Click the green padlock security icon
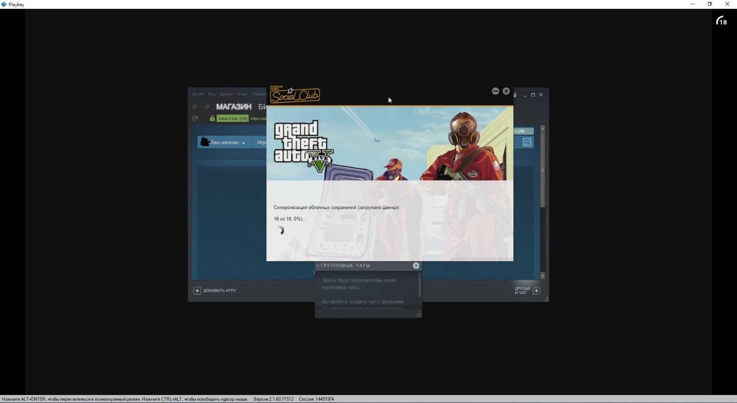This screenshot has width=737, height=403. [x=212, y=118]
